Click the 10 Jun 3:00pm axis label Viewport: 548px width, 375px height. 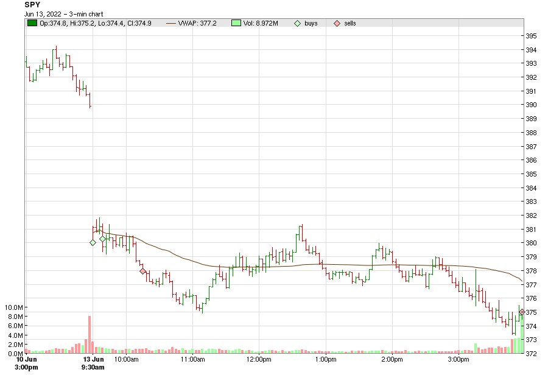[x=27, y=363]
